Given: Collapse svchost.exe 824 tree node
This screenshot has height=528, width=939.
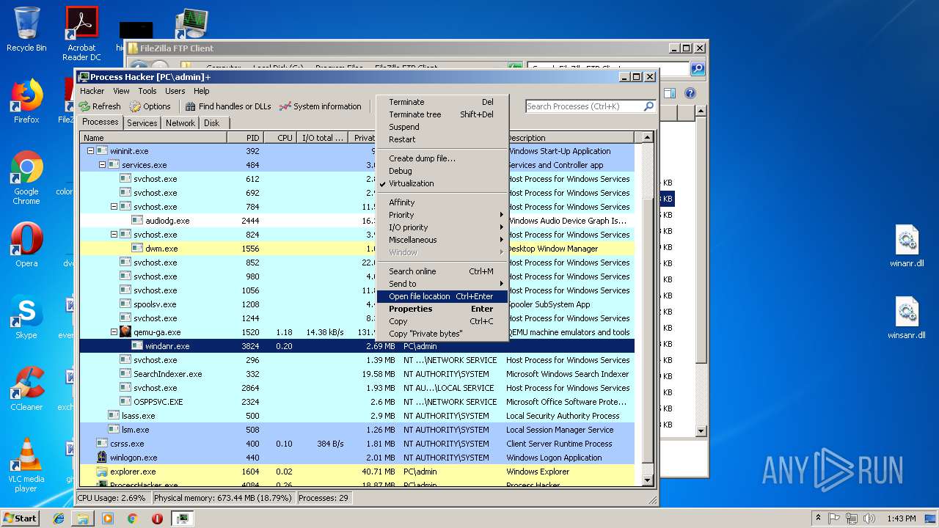Looking at the screenshot, I should [114, 235].
